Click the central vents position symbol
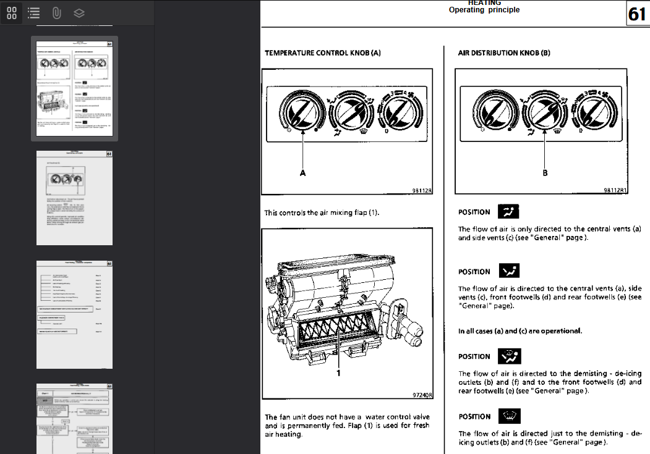The image size is (650, 454). point(508,211)
